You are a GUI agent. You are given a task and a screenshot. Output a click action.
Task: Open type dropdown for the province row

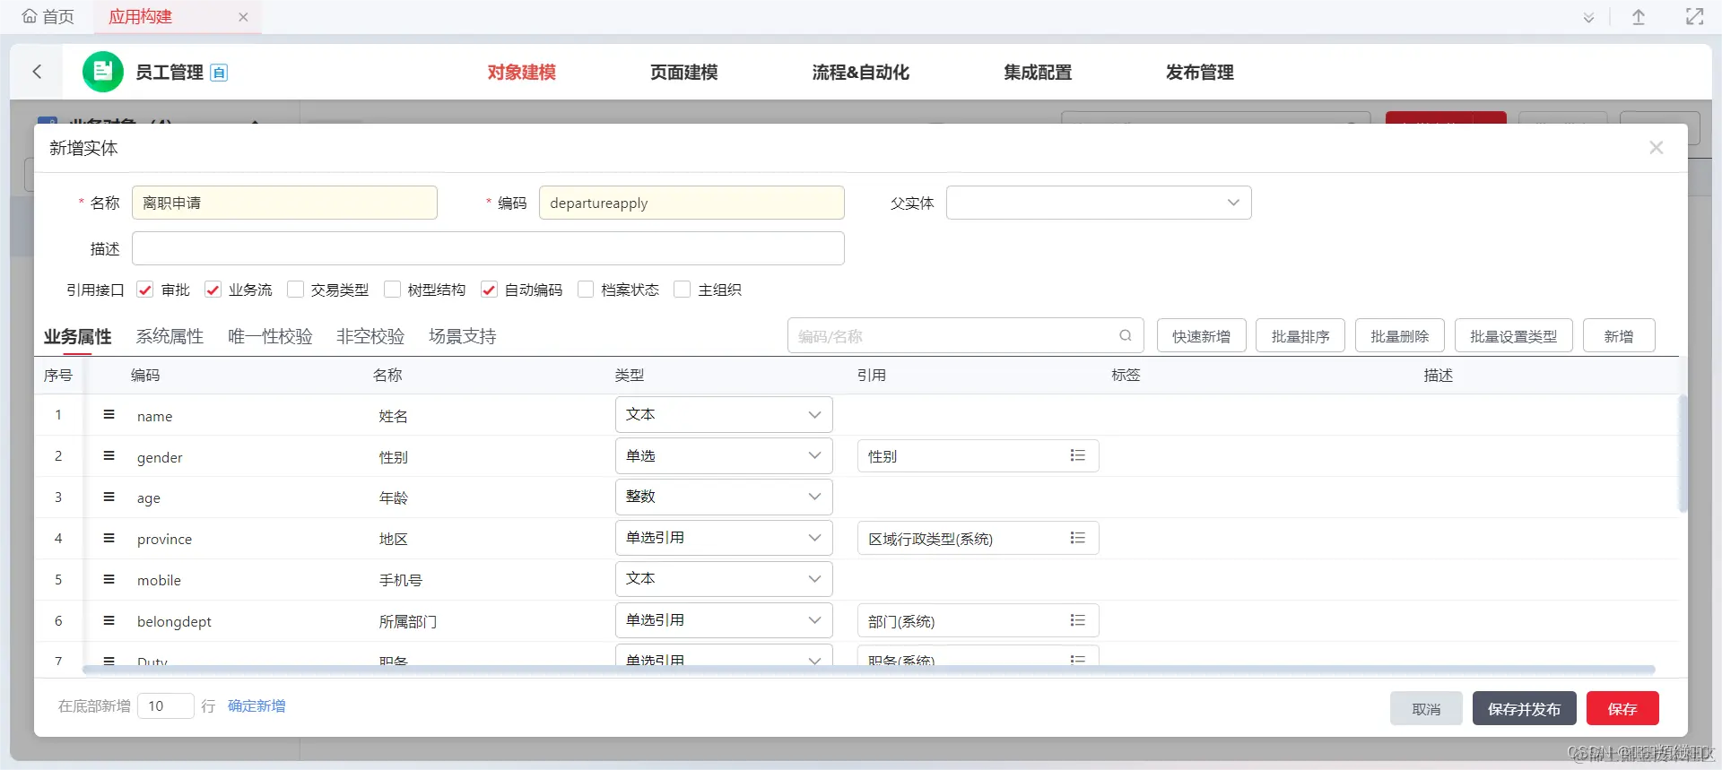point(724,538)
